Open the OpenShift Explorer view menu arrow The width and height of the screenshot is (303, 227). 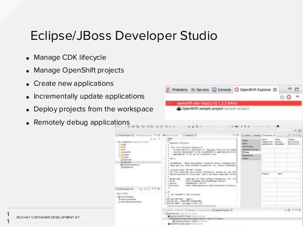click(298, 97)
